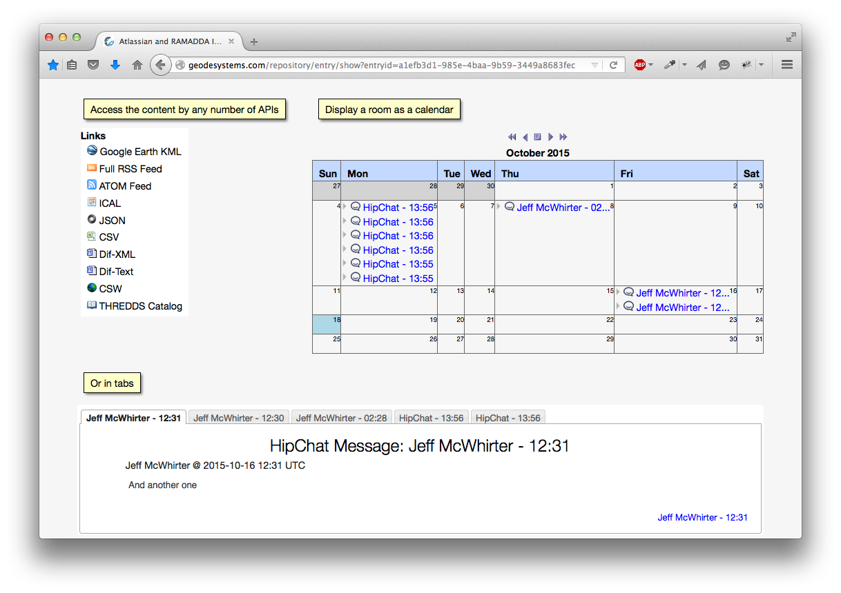841x593 pixels.
Task: Click the orange Full RSS Feed icon
Action: 92,168
